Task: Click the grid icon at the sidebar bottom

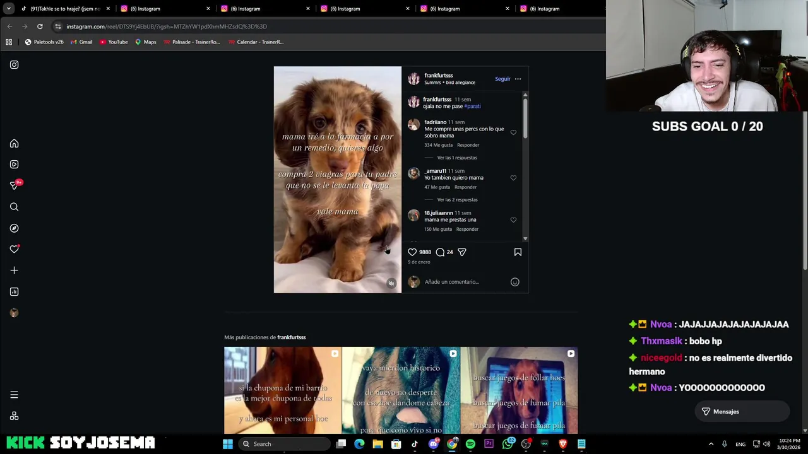Action: coord(14,416)
